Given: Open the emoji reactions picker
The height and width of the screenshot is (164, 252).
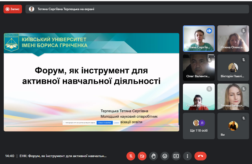Looking at the screenshot, I should (165, 156).
